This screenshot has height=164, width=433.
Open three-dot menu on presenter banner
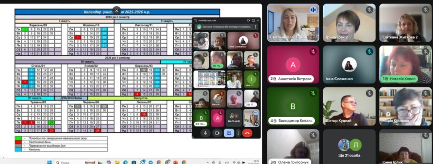(256, 27)
